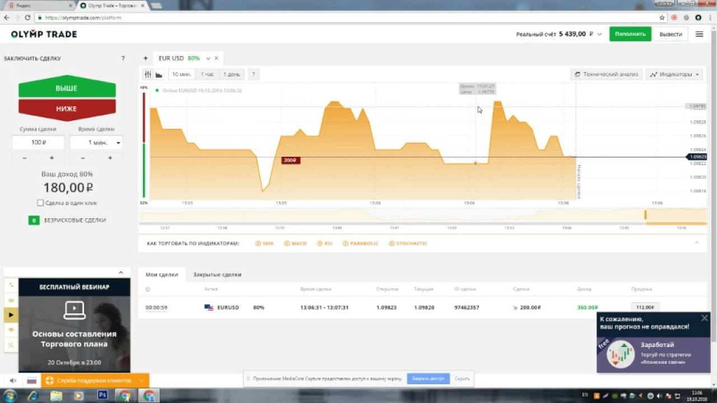
Task: Click the 360.00₽ income value
Action: [588, 307]
